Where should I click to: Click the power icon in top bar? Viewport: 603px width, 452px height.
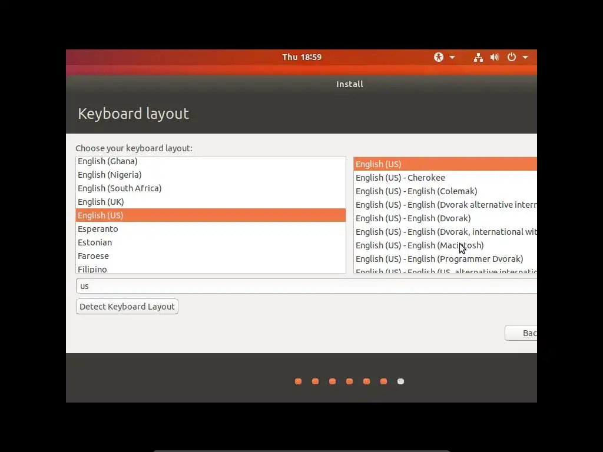click(512, 57)
